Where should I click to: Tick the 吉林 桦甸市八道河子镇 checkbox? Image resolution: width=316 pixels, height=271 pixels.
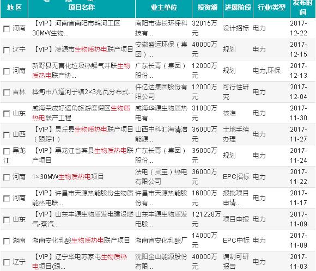pos(7,93)
